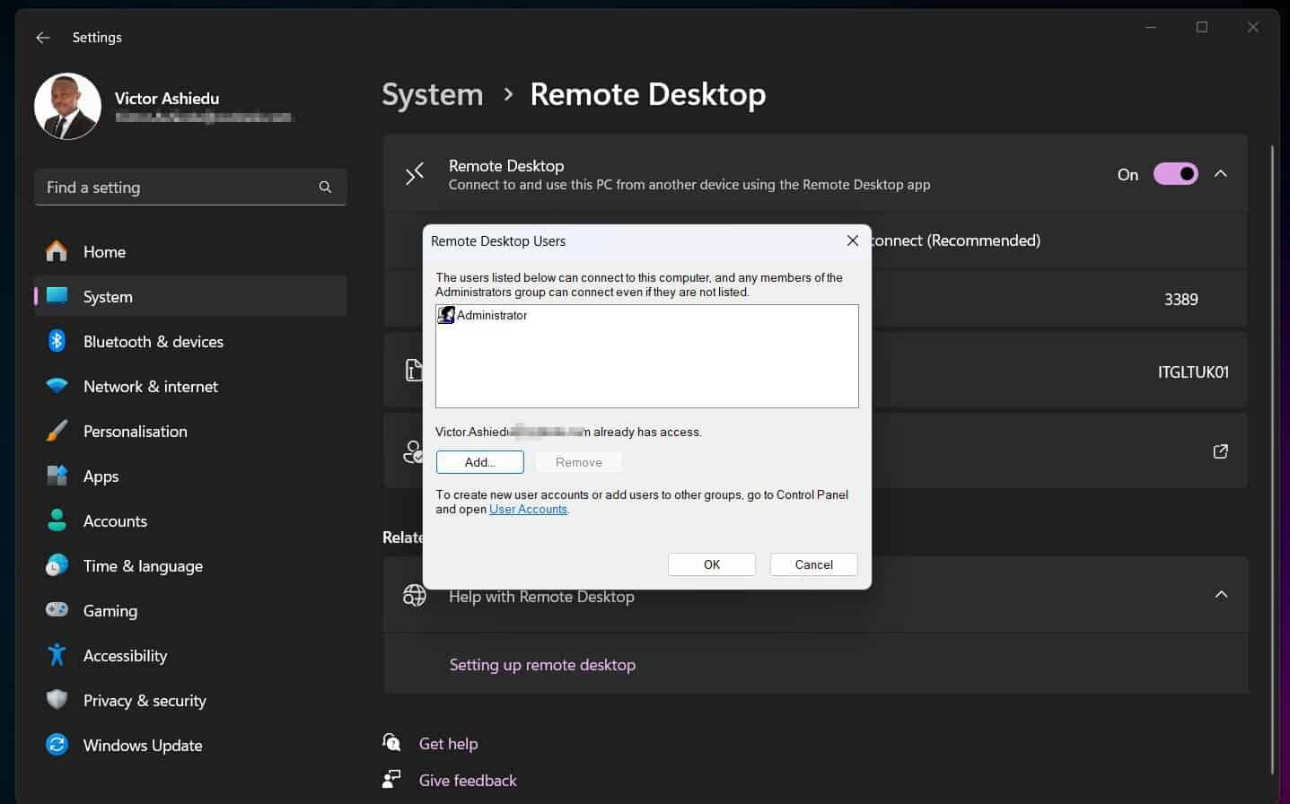Open Personalisation settings
Screen dimensions: 1290x804
[190, 431]
